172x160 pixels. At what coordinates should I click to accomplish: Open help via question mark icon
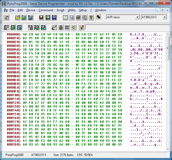point(91,17)
